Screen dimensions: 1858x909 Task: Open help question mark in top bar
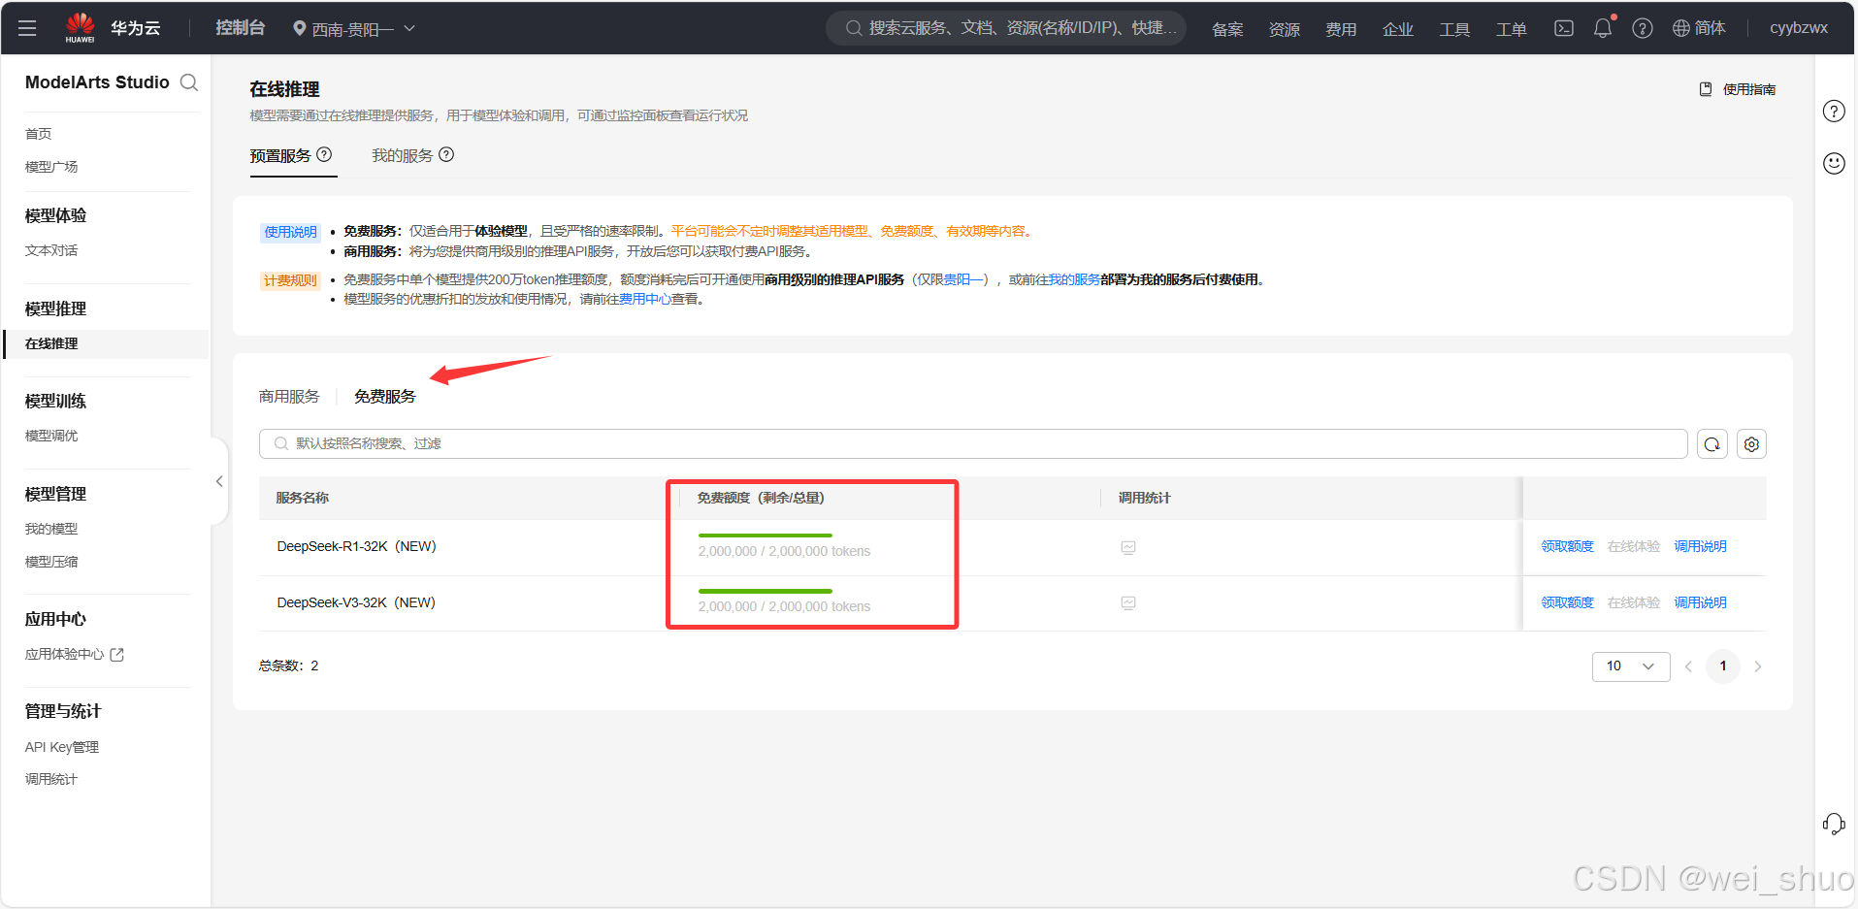[x=1642, y=28]
